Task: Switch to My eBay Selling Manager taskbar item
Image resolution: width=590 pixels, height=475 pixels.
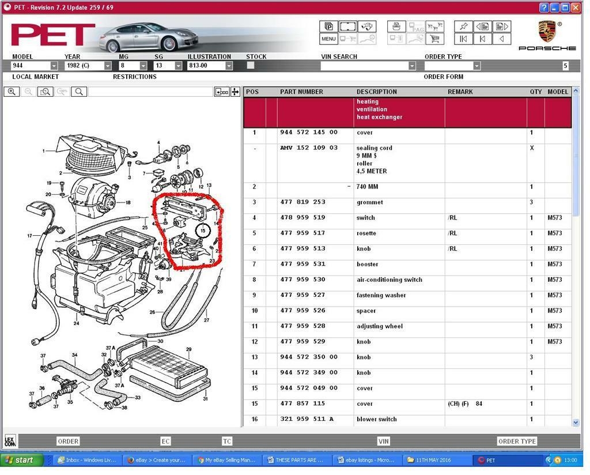Action: (x=227, y=460)
